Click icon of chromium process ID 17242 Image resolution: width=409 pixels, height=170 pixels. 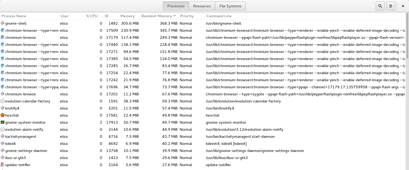(x=3, y=80)
